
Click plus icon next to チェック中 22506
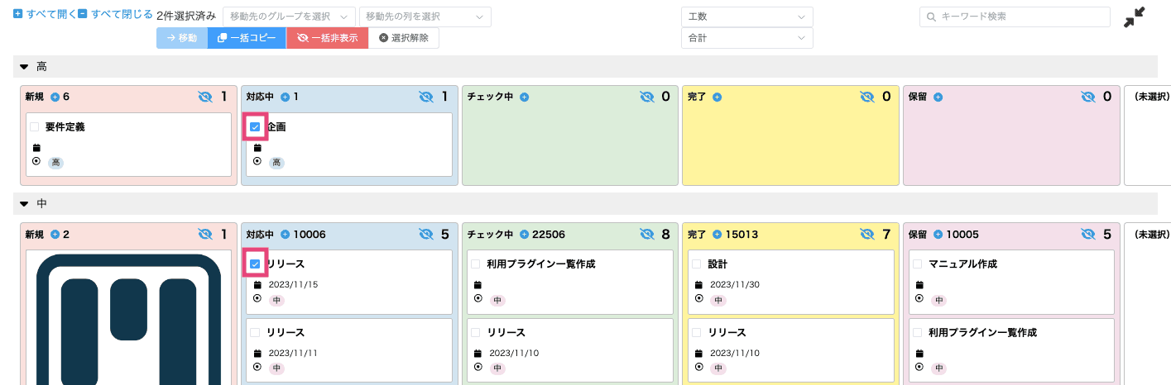click(x=524, y=235)
